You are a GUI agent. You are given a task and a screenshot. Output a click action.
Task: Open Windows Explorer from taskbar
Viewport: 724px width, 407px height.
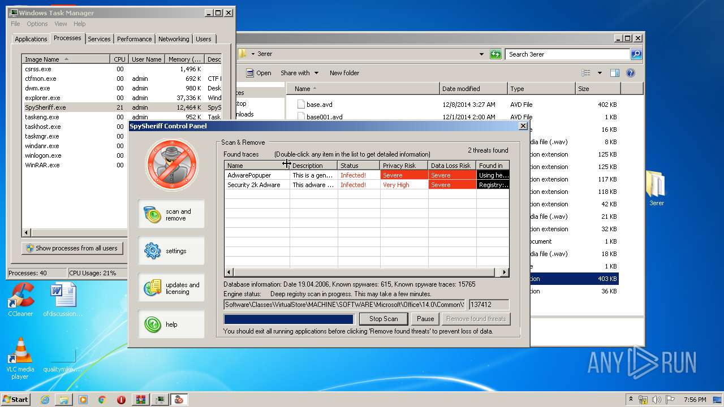(x=64, y=400)
